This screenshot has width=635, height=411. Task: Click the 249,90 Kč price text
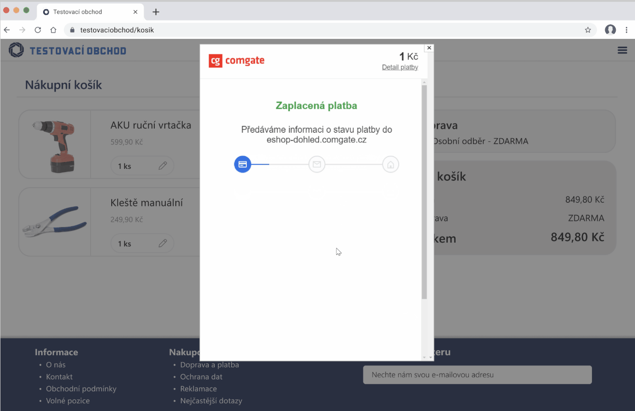(x=127, y=220)
